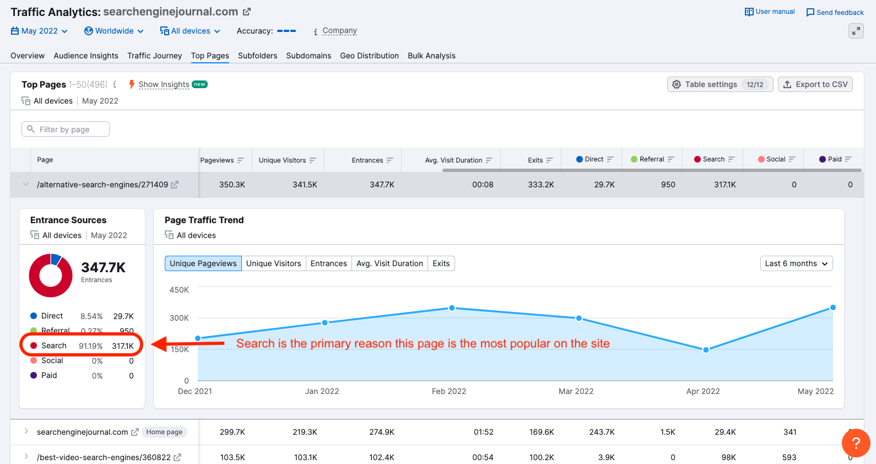Open external link icon beside searchenginejournal.com title
Viewport: 876px width, 464px height.
pos(247,12)
